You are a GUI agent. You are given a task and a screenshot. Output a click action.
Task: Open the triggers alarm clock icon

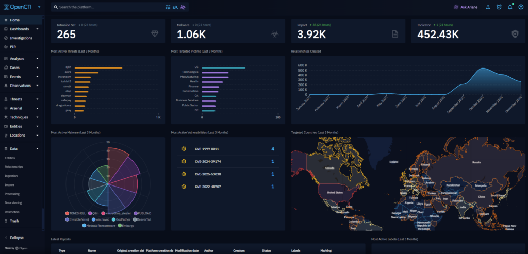(x=499, y=7)
